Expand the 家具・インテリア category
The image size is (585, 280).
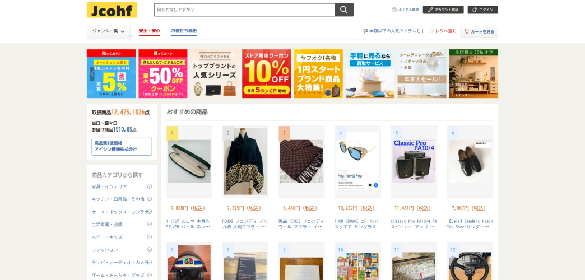coord(149,186)
